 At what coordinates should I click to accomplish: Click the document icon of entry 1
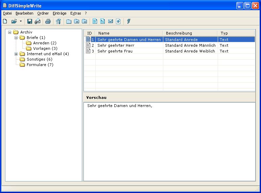pos(88,40)
